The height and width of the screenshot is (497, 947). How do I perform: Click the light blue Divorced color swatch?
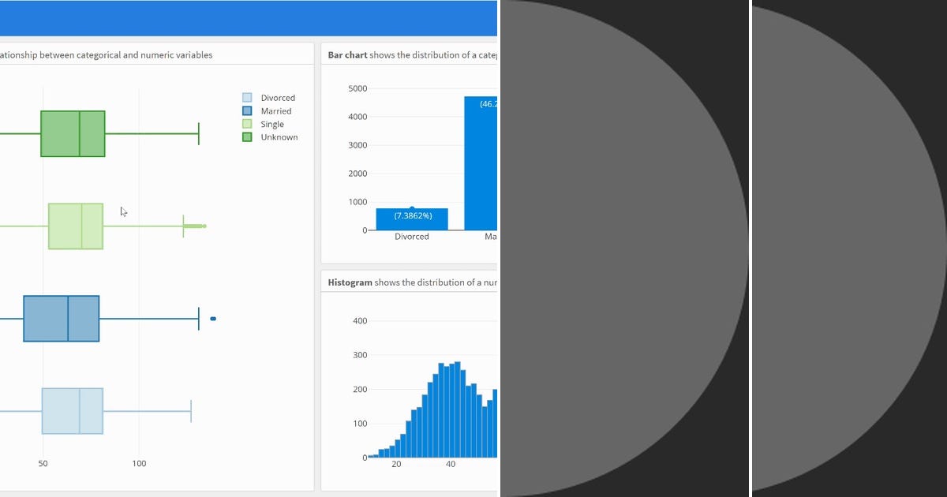[x=247, y=97]
